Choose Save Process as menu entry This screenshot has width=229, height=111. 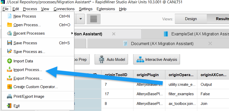[x=29, y=52]
